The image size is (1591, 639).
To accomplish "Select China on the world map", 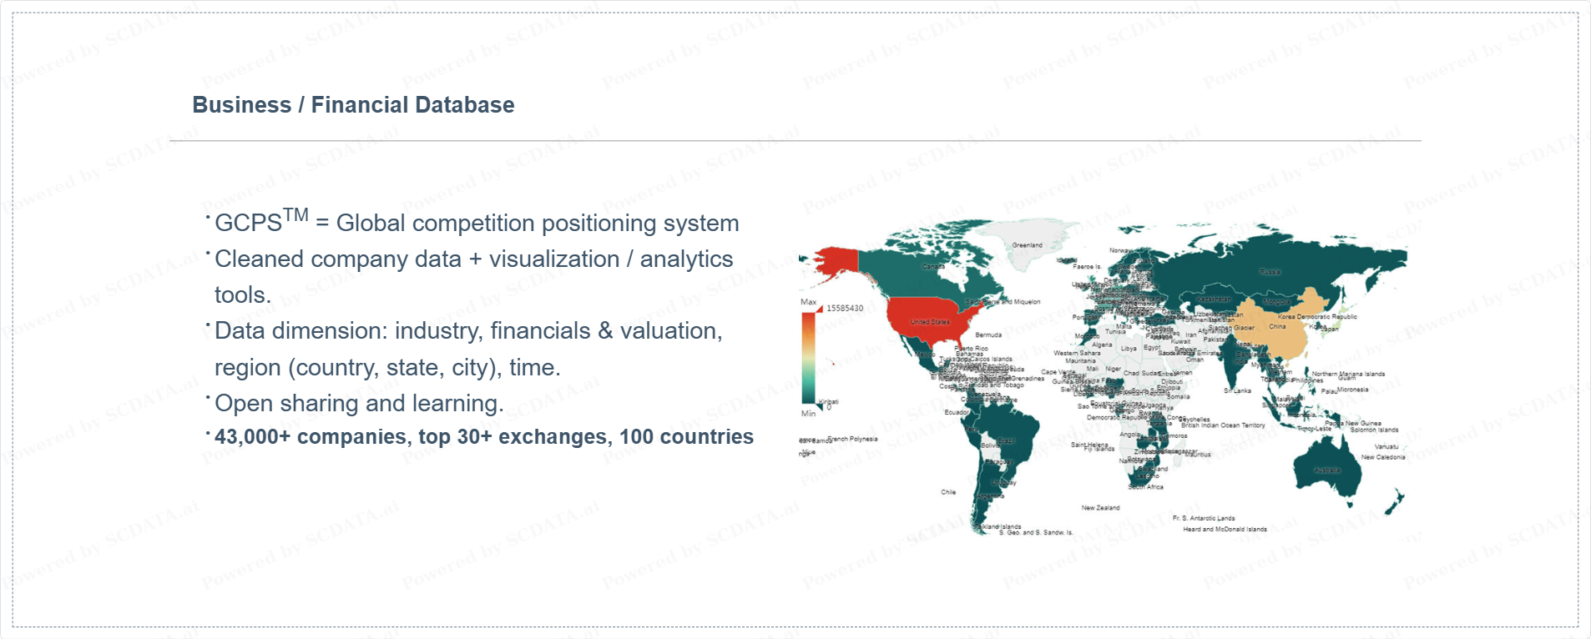I will pos(1277,327).
